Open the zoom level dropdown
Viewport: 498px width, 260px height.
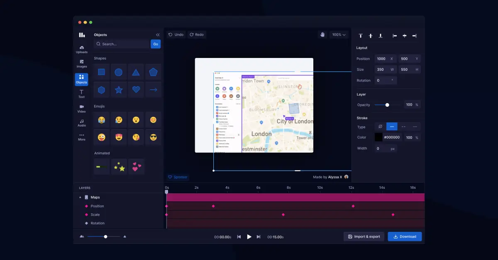(x=339, y=34)
